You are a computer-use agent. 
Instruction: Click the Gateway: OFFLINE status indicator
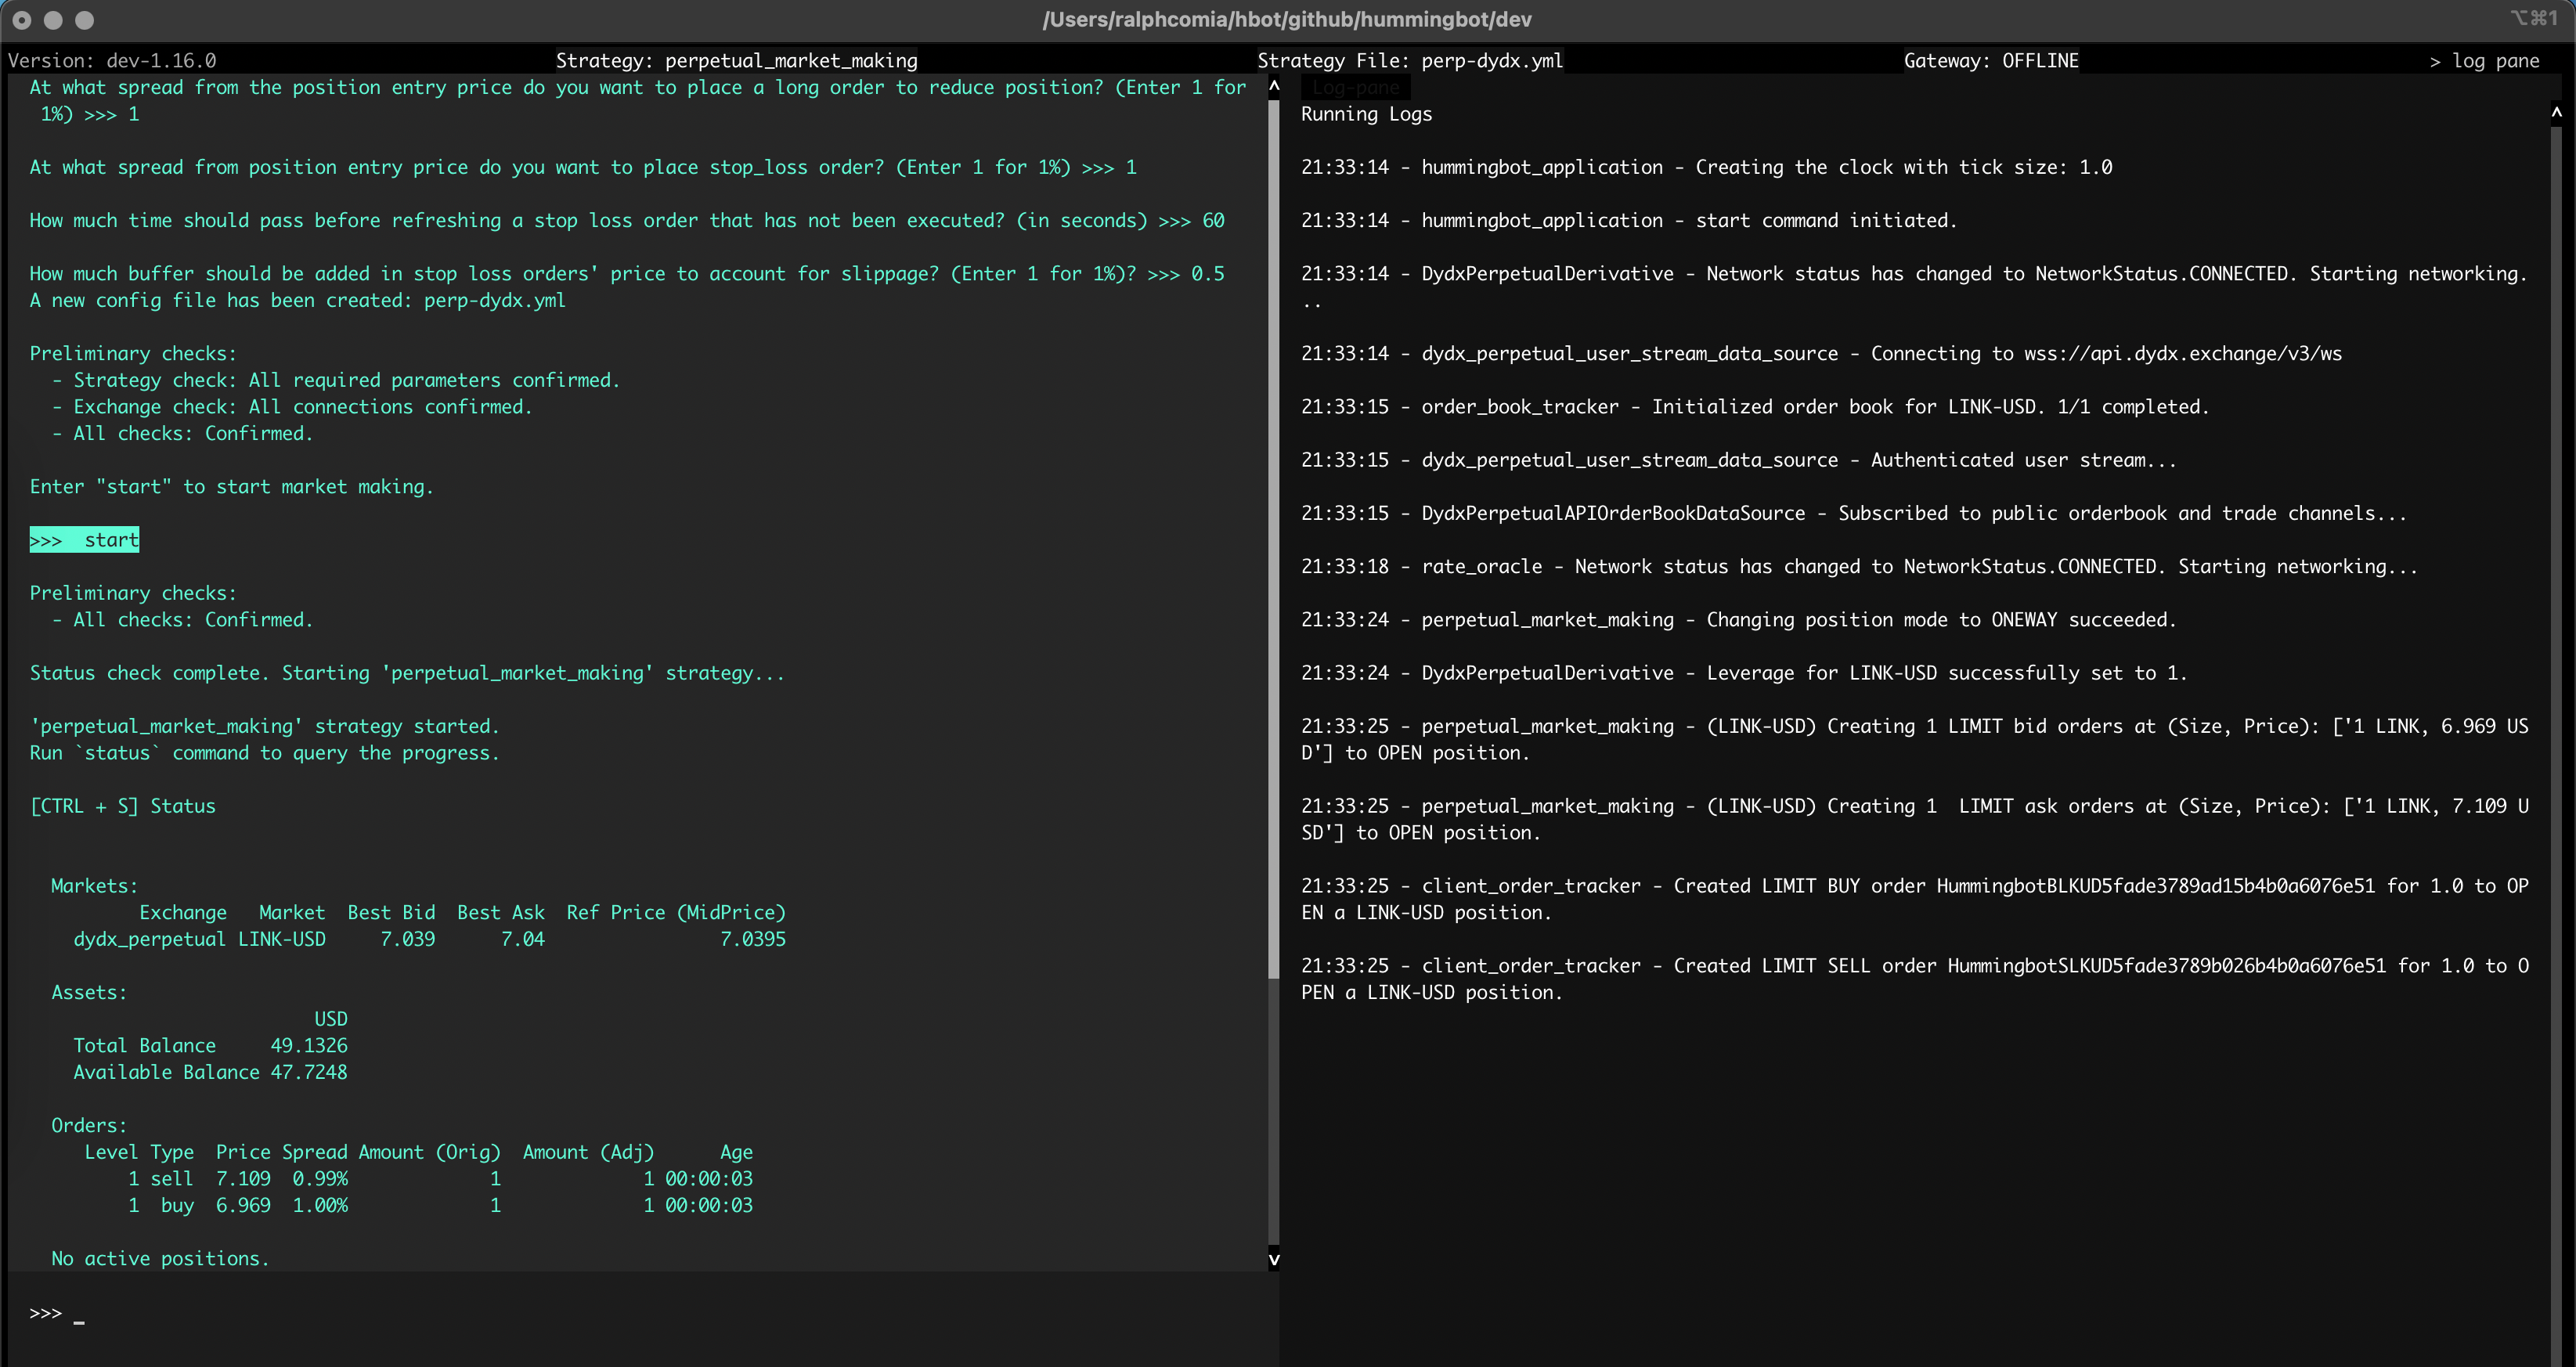(x=1990, y=60)
